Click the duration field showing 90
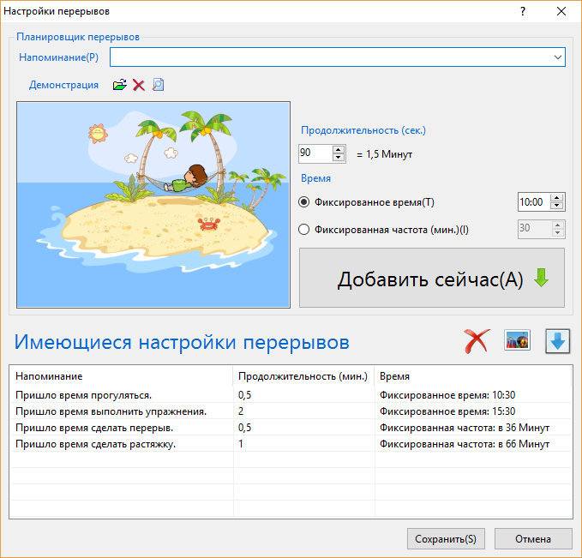The height and width of the screenshot is (558, 582). coord(315,153)
